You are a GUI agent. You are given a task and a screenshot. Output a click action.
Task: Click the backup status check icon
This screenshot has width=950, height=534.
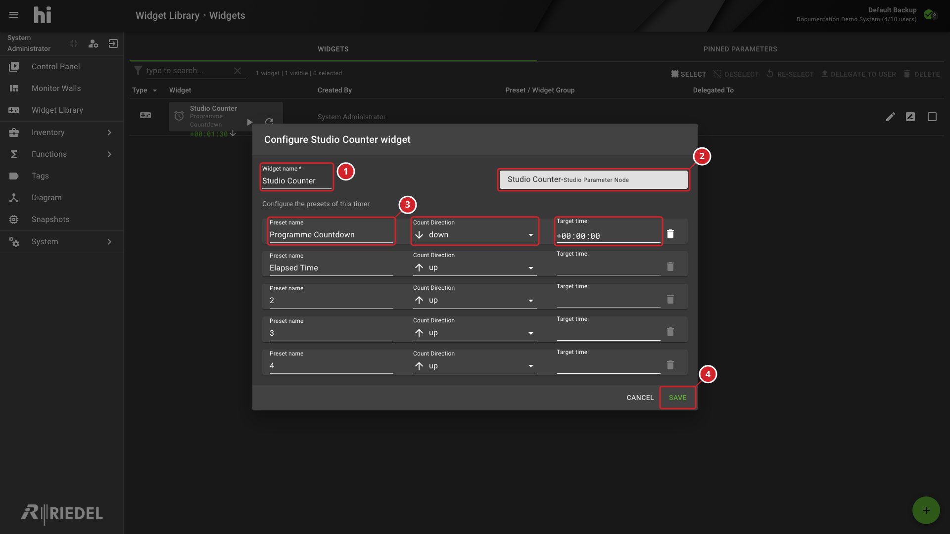click(929, 14)
